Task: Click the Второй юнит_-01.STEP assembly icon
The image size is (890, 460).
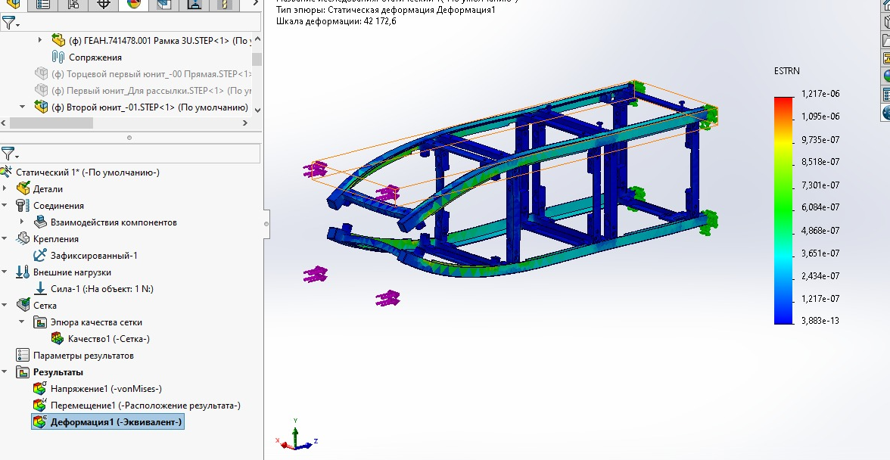Action: pyautogui.click(x=42, y=107)
